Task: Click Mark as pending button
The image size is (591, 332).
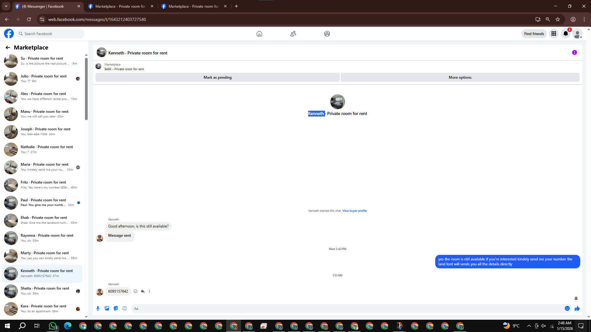Action: tap(217, 77)
